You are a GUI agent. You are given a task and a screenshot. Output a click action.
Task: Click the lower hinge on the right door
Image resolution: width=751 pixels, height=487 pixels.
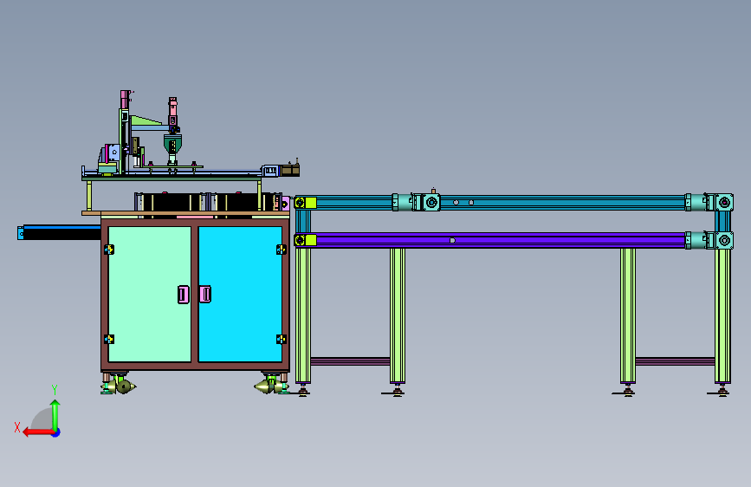[282, 340]
